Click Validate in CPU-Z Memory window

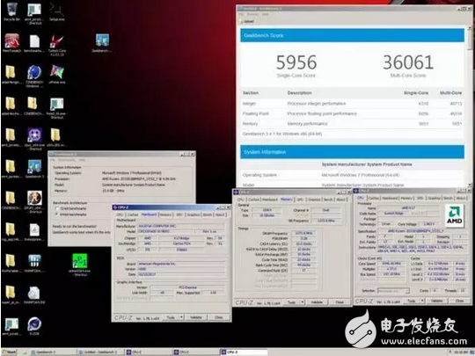point(317,302)
